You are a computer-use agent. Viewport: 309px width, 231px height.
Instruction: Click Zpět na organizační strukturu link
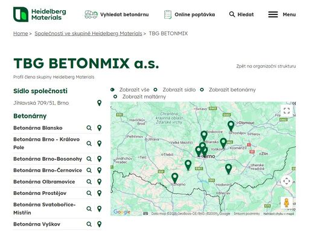click(x=266, y=66)
